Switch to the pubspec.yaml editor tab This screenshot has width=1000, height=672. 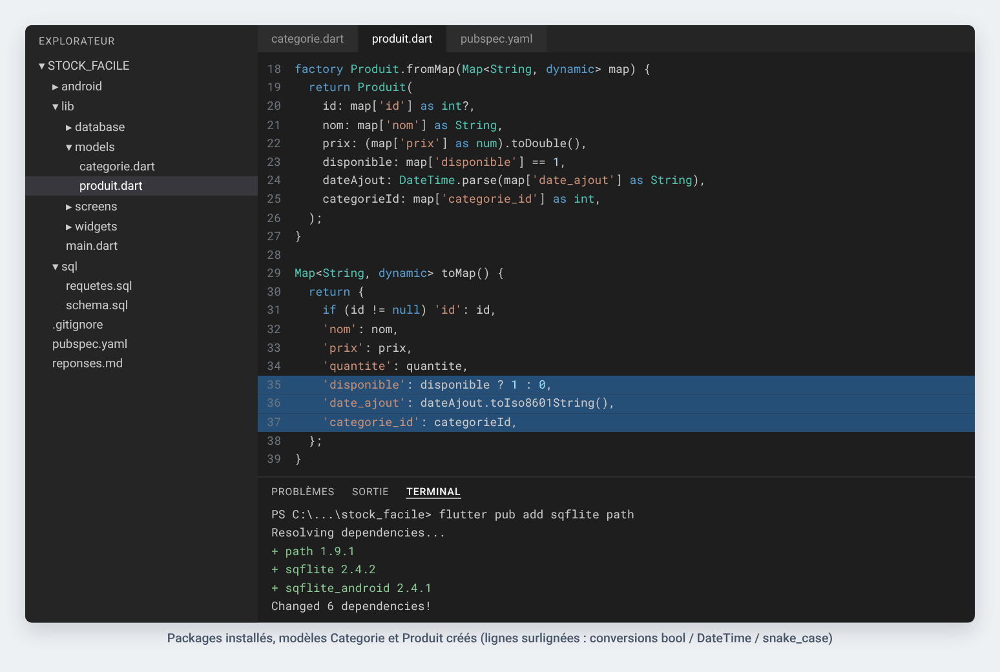pos(497,39)
